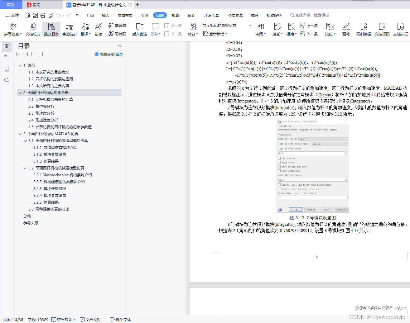
Task: Click the Undo arrow icon
Action: click(x=58, y=15)
